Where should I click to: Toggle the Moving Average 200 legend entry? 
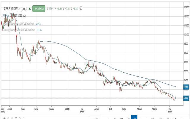(18, 30)
